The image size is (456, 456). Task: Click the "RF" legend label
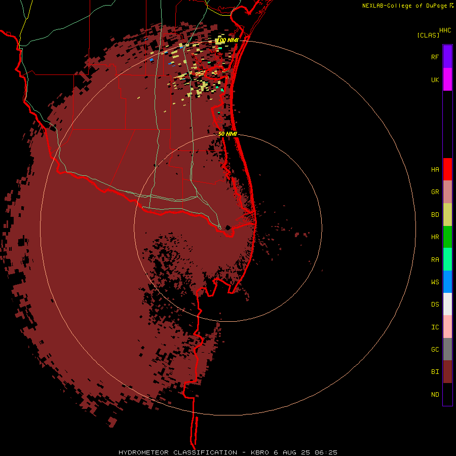(x=435, y=57)
